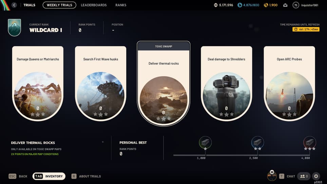The width and height of the screenshot is (327, 184).
Task: Select the Open ARC Probes trial card
Action: click(289, 84)
